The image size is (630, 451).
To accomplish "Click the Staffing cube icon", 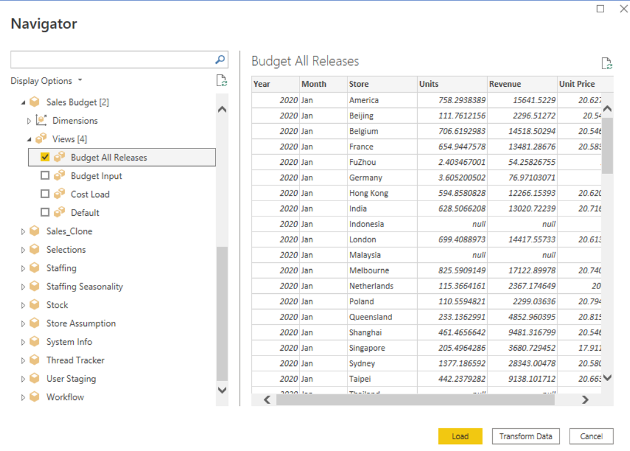I will [x=35, y=267].
